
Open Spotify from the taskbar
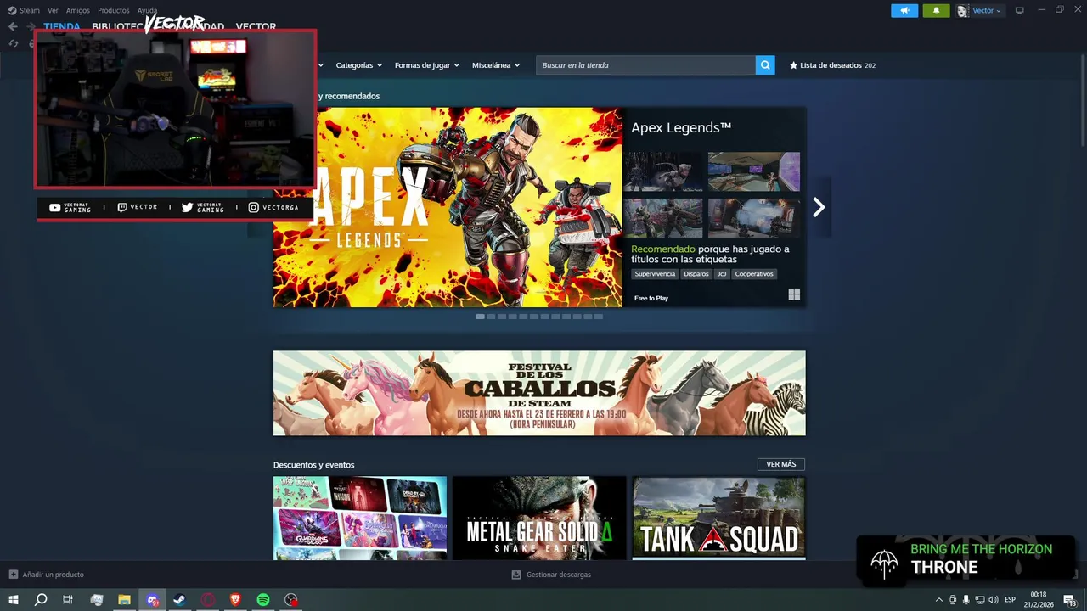pos(263,600)
